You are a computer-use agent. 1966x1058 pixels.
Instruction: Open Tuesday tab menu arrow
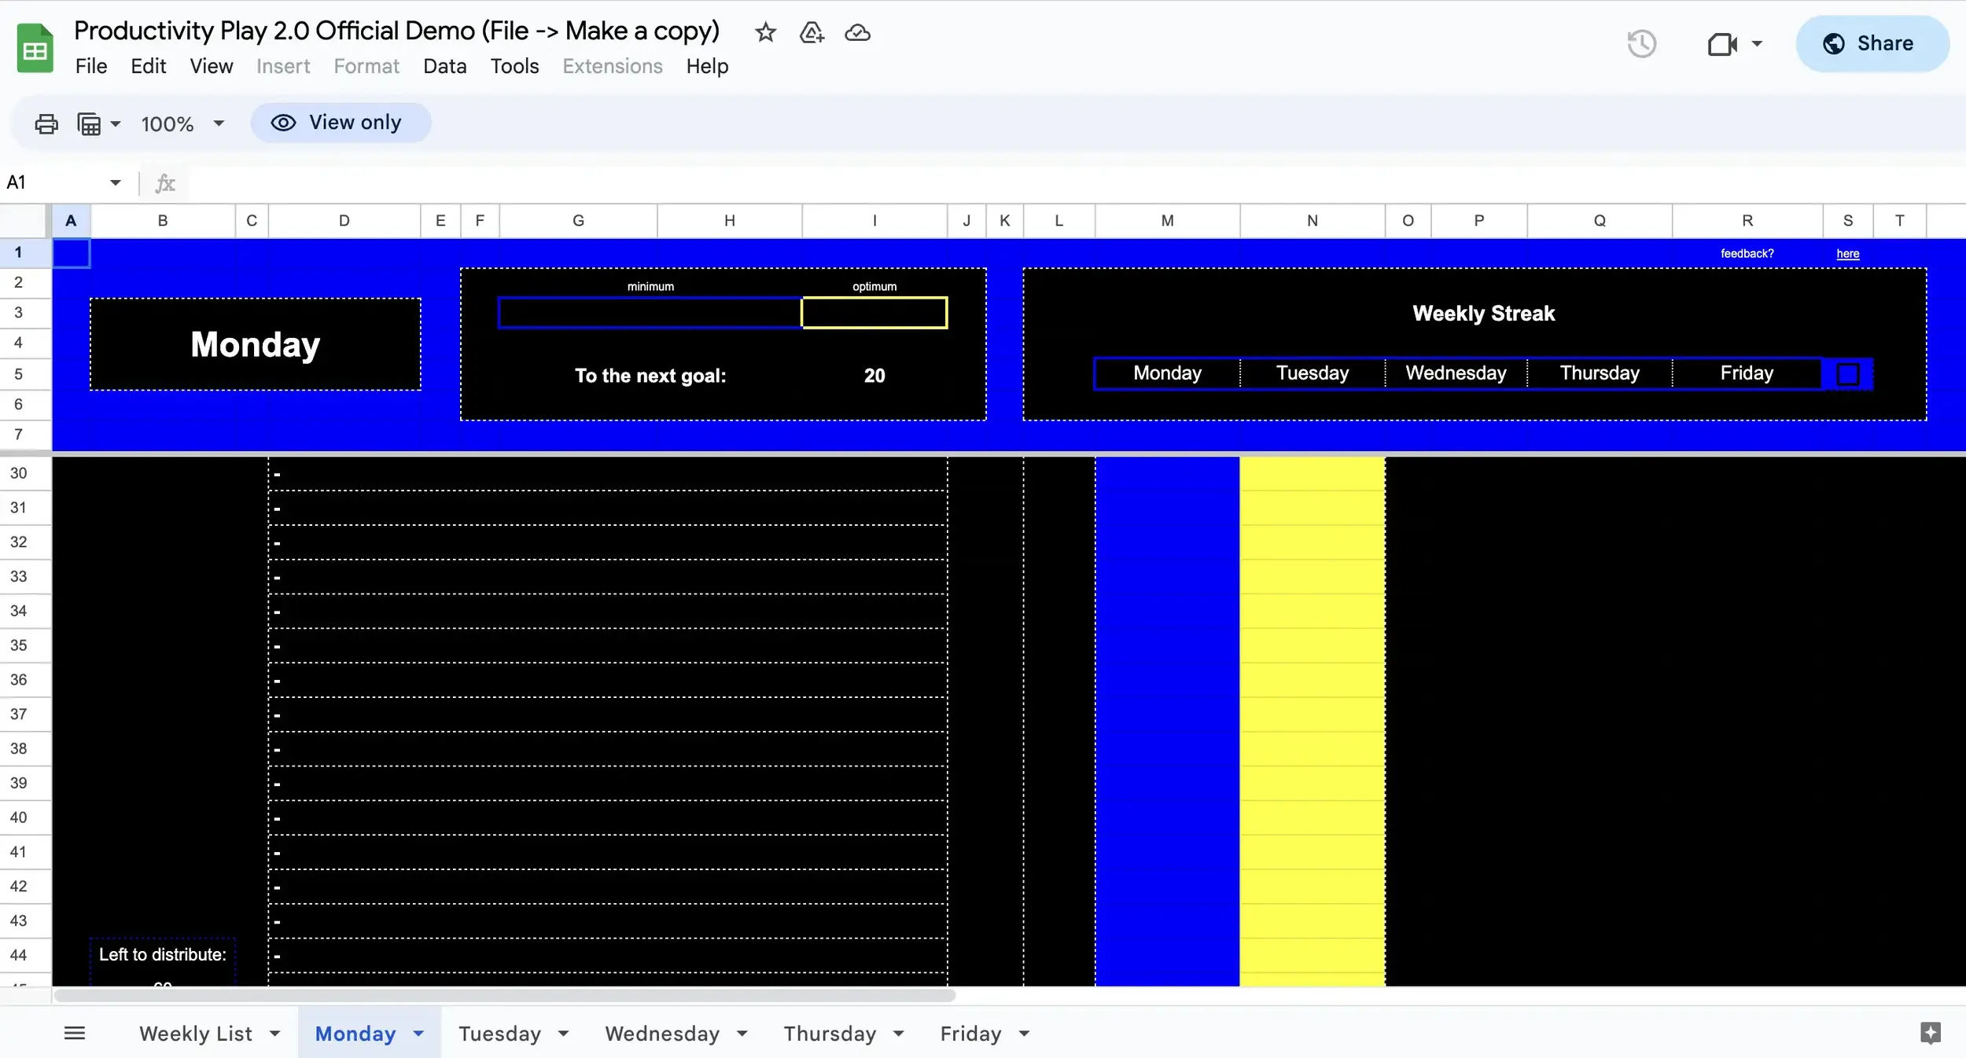tap(563, 1034)
